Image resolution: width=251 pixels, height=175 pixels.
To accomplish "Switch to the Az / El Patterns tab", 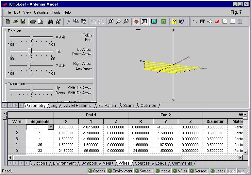I will tap(77, 106).
